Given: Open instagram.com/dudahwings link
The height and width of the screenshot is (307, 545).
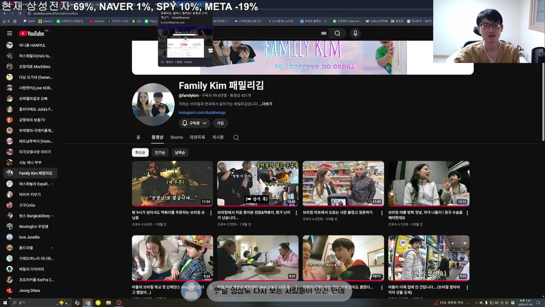Looking at the screenshot, I should [x=202, y=113].
